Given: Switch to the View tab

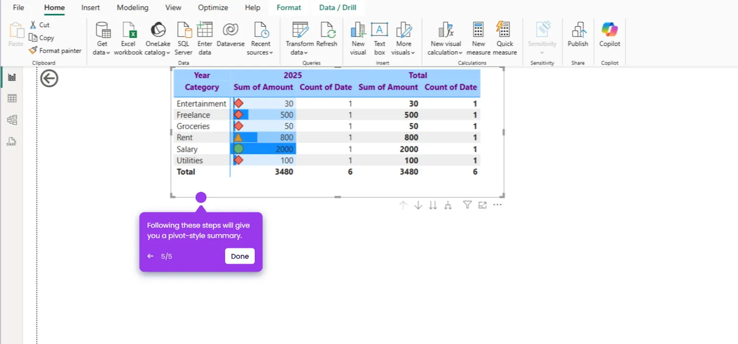Looking at the screenshot, I should pos(173,7).
